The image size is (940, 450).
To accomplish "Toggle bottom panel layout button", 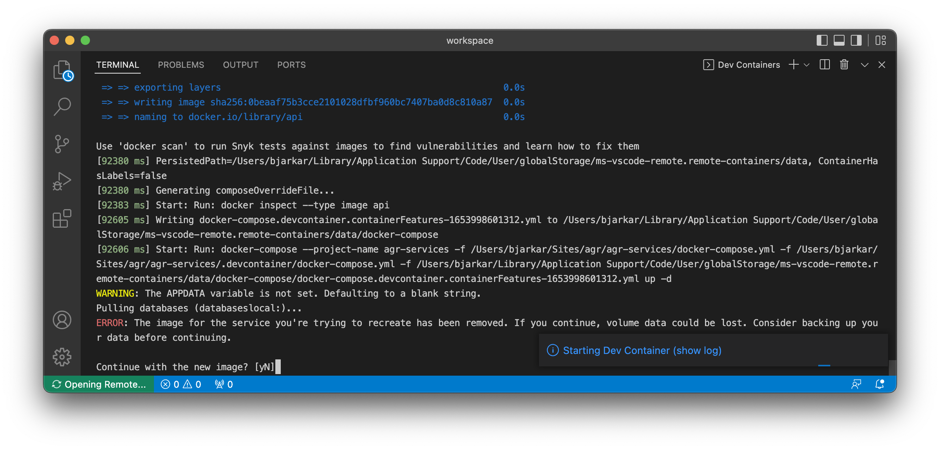I will [839, 40].
